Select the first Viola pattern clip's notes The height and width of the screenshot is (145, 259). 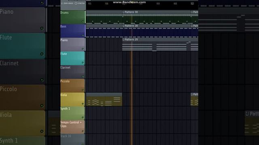pyautogui.click(x=104, y=101)
